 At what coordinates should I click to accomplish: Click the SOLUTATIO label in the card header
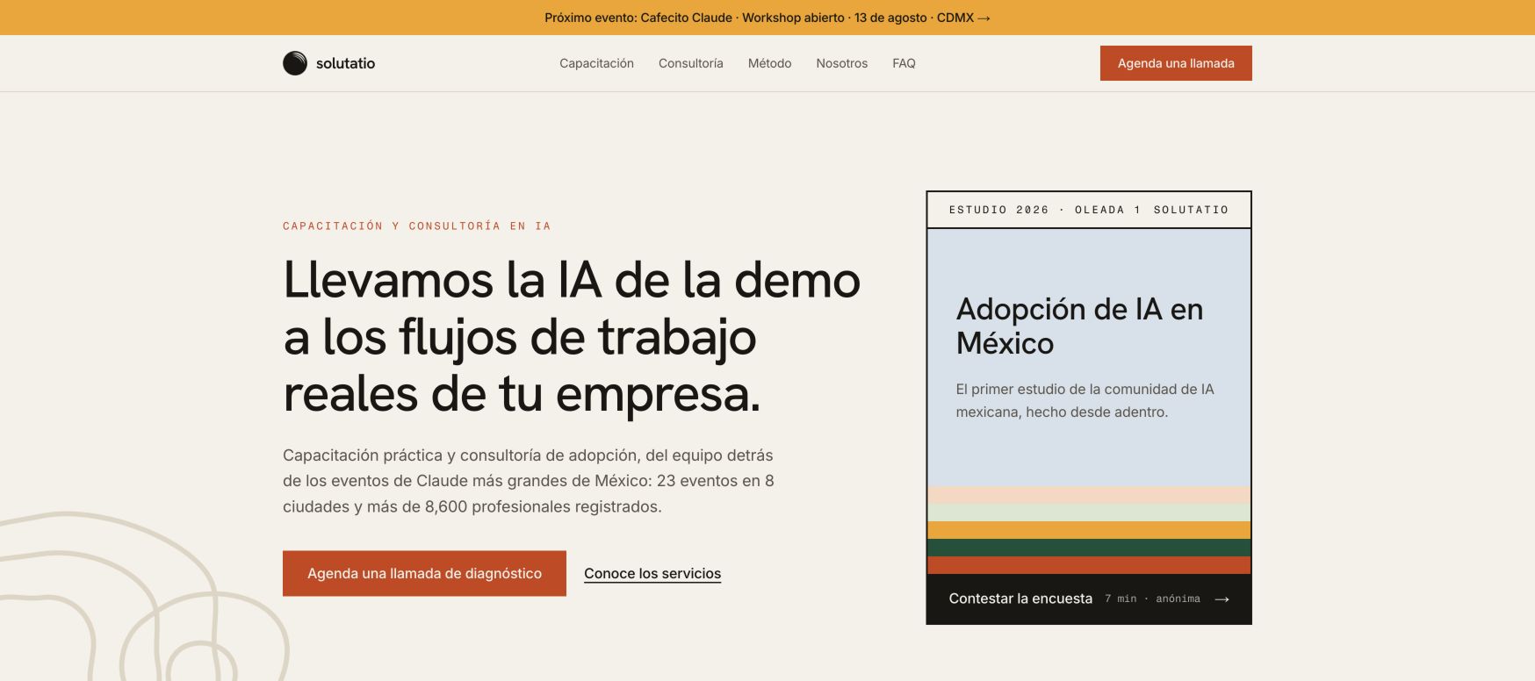(x=1191, y=210)
